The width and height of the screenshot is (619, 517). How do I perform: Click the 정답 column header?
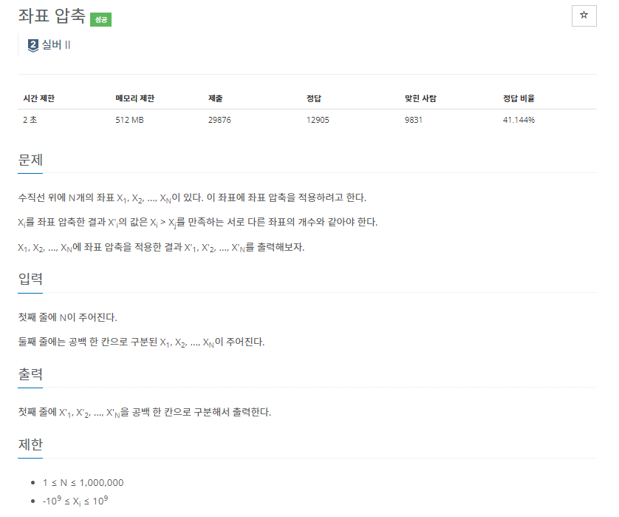tap(313, 98)
